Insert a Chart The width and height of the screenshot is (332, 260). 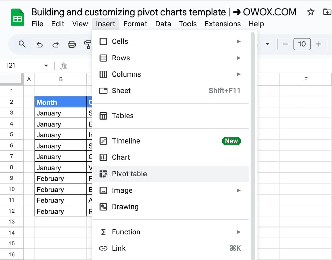(171, 157)
